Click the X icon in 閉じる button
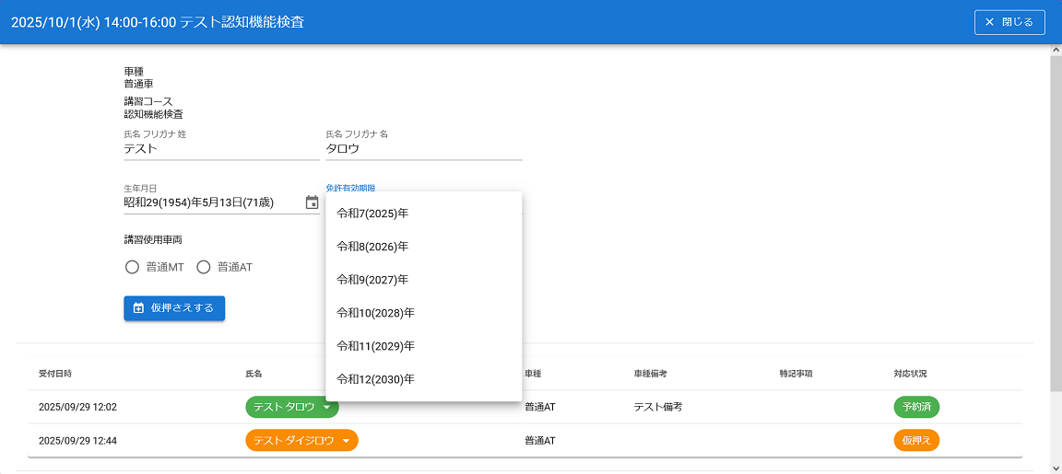1062x474 pixels. tap(989, 22)
